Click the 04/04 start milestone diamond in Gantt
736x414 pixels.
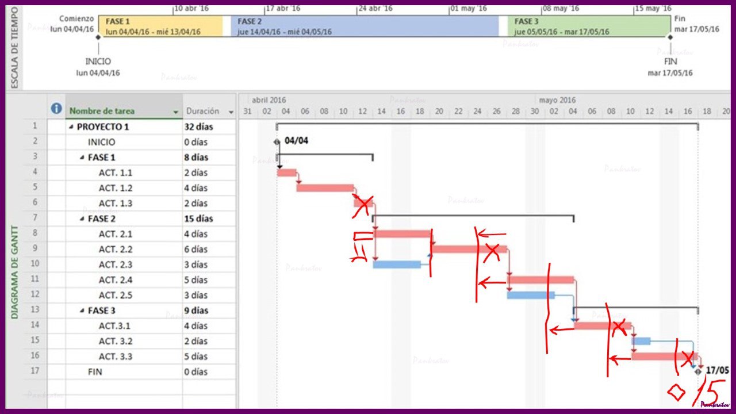(x=277, y=141)
